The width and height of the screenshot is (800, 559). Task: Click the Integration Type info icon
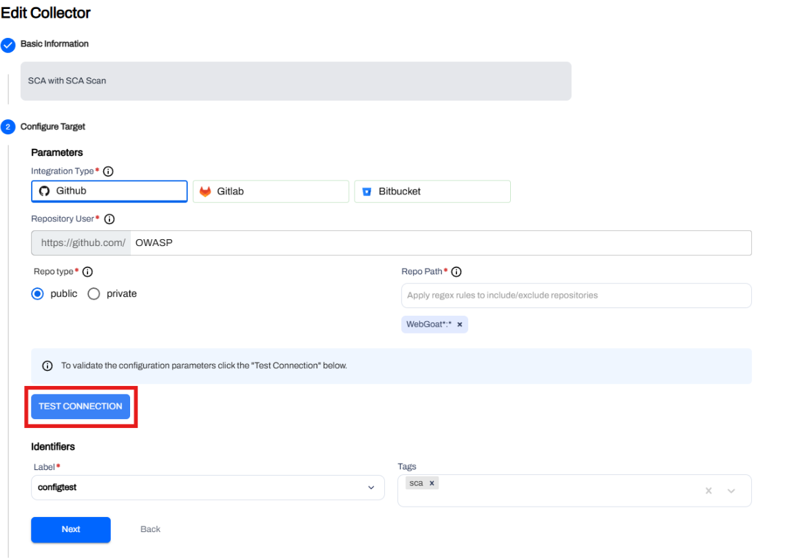point(108,171)
